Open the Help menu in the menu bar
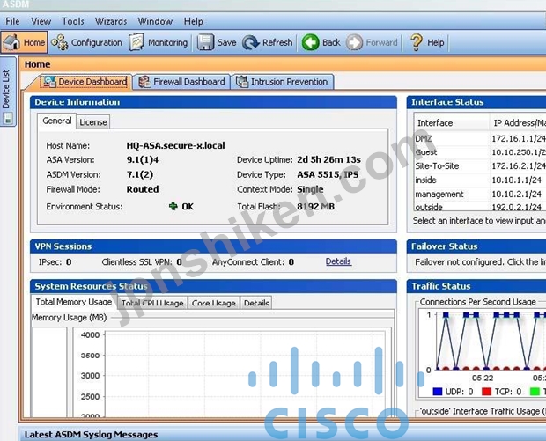546x441 pixels. click(193, 21)
